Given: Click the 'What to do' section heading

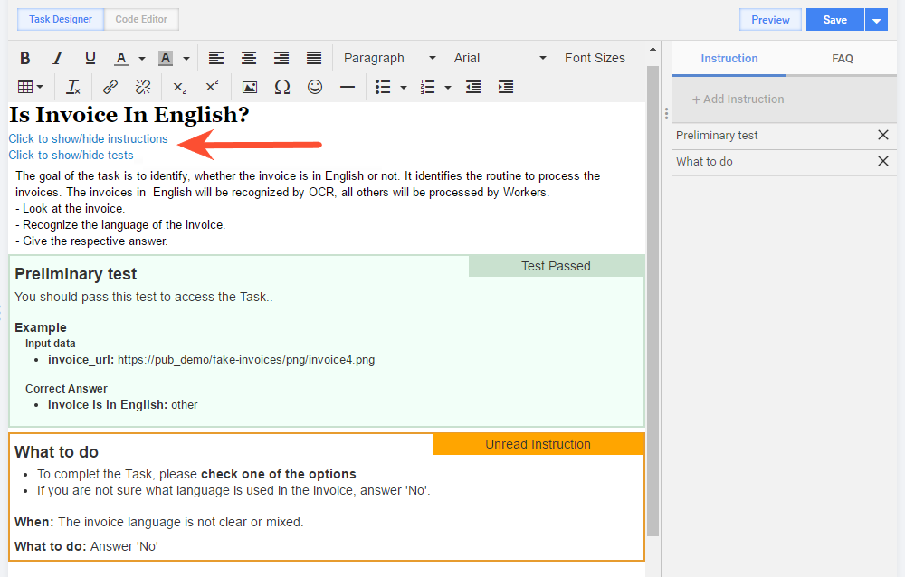Looking at the screenshot, I should coord(56,452).
